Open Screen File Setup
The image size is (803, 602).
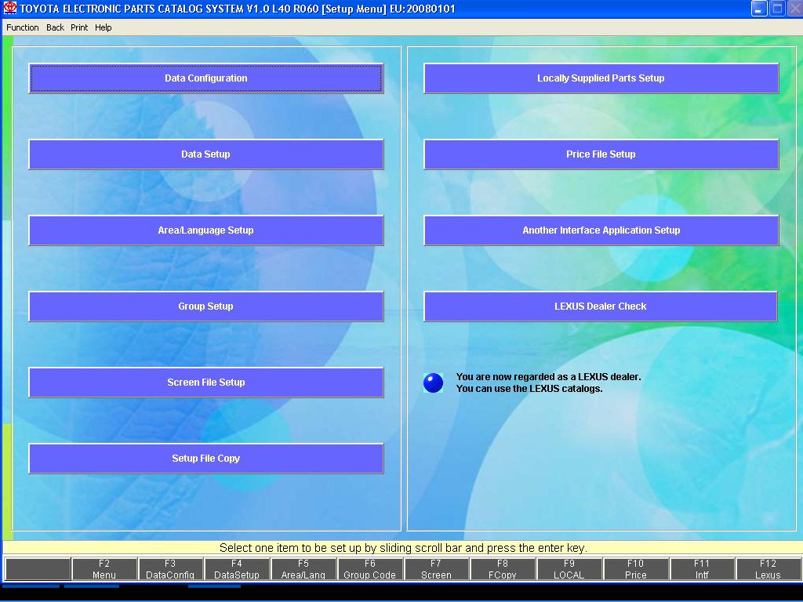pos(206,383)
